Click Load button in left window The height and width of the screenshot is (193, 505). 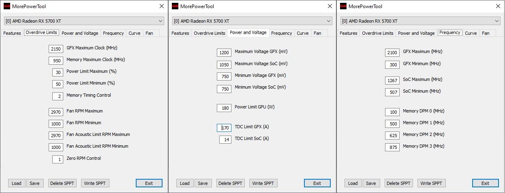pos(17,183)
